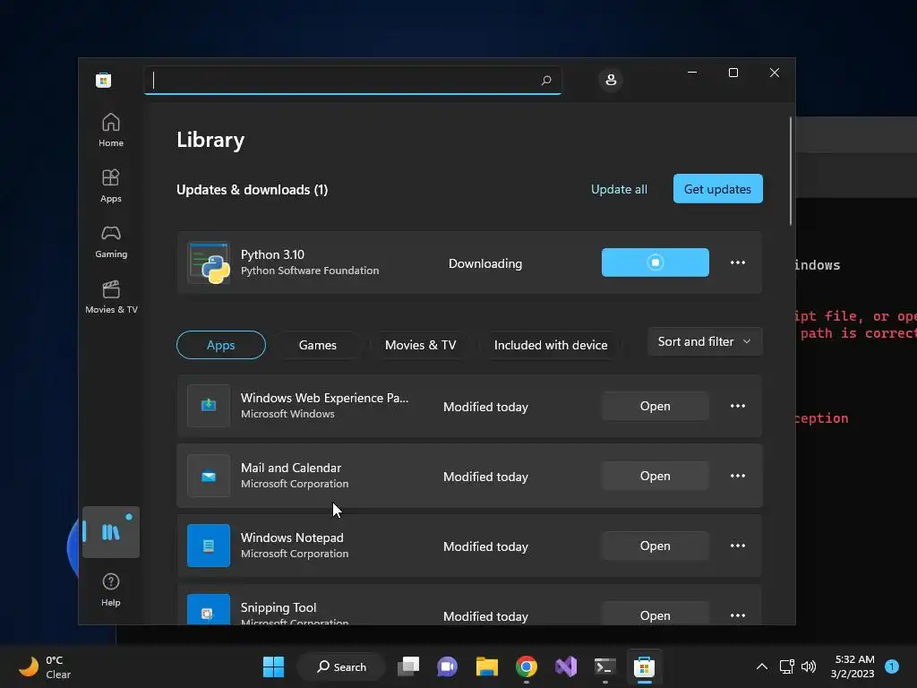Open Mail and Calendar app
The width and height of the screenshot is (917, 688).
655,477
